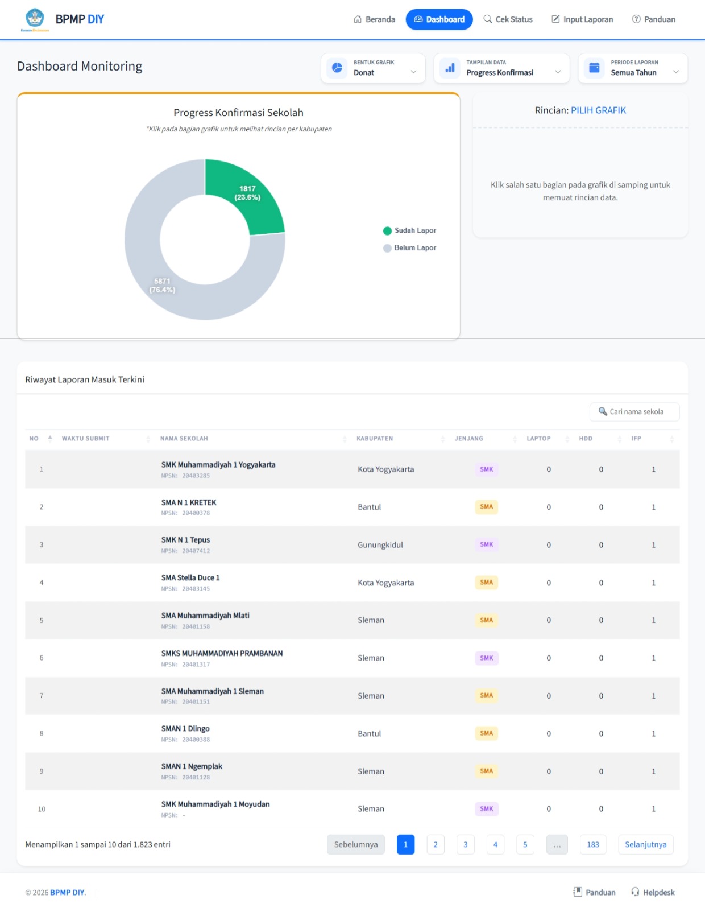Screen dimensions: 705x912
Task: Click the SMA badge for SMA Stella Duce 1
Action: [x=487, y=583]
